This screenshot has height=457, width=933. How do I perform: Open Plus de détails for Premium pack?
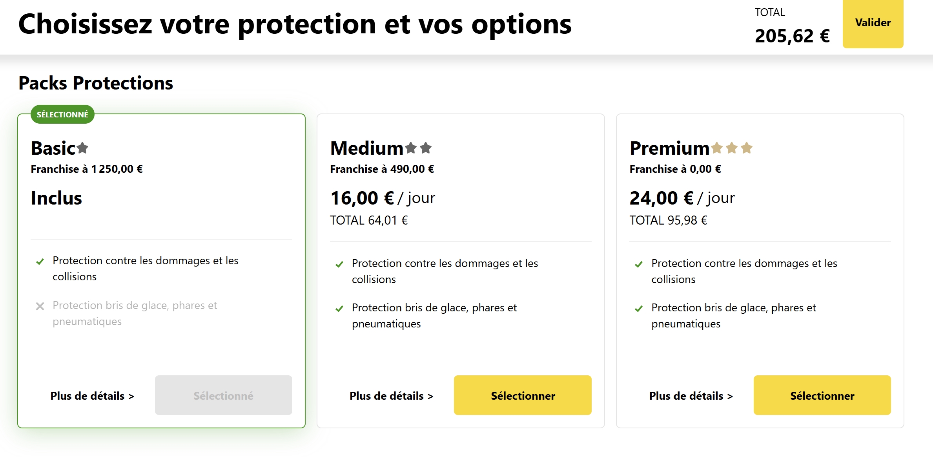pos(691,396)
